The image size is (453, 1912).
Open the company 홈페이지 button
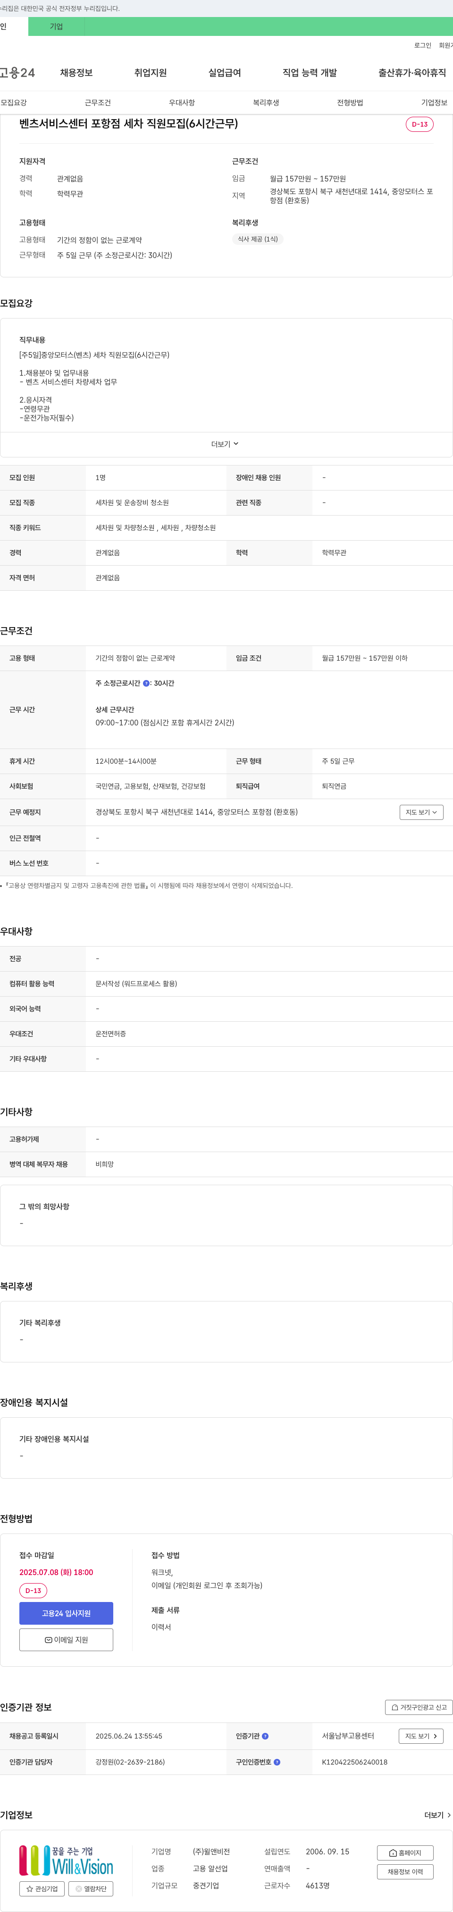pos(405,1852)
